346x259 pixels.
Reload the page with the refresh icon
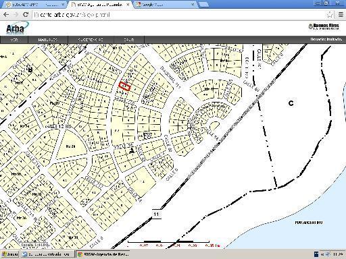(26, 15)
